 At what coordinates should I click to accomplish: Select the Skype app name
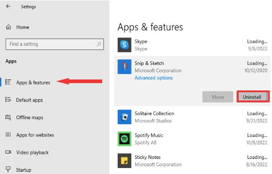pos(141,42)
